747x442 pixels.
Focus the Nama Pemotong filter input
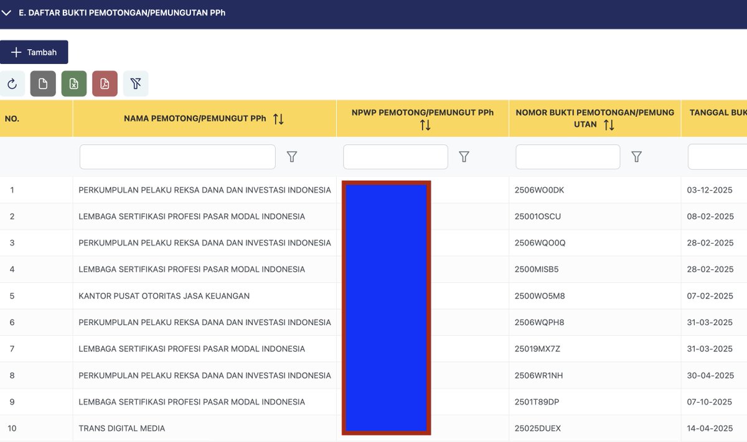coord(177,157)
